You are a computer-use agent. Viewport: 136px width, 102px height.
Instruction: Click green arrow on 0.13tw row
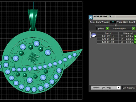[135, 42]
